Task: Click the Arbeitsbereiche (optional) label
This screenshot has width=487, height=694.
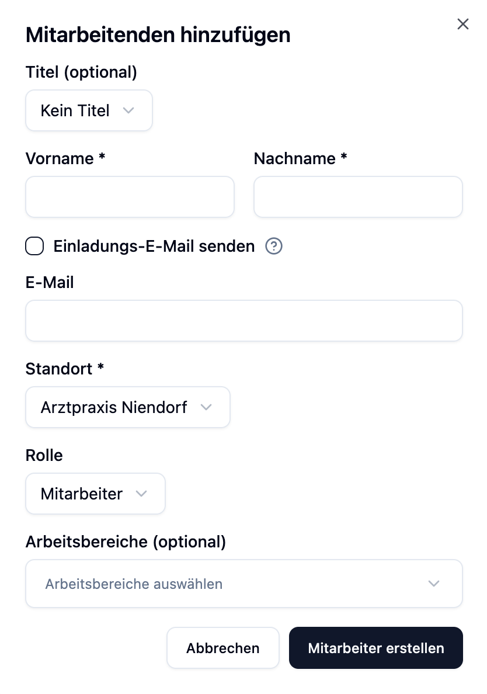Action: pos(126,542)
